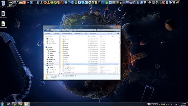Sort by Type column header
Screen dimensions: 188x106
pyautogui.click(x=101, y=36)
